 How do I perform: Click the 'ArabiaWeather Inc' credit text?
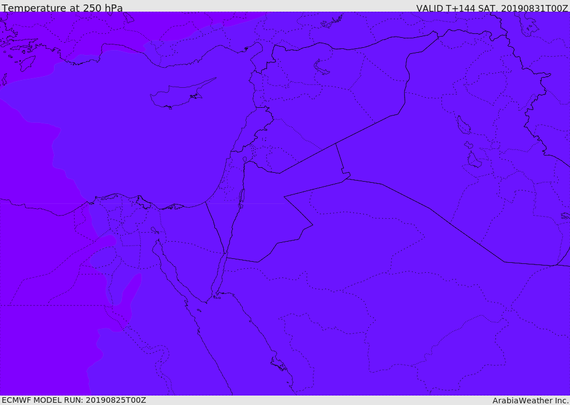(530, 401)
